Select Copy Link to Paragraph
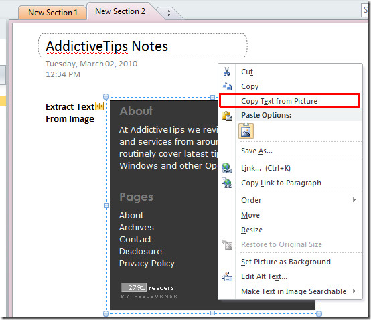This screenshot has height=320, width=371. (x=290, y=183)
